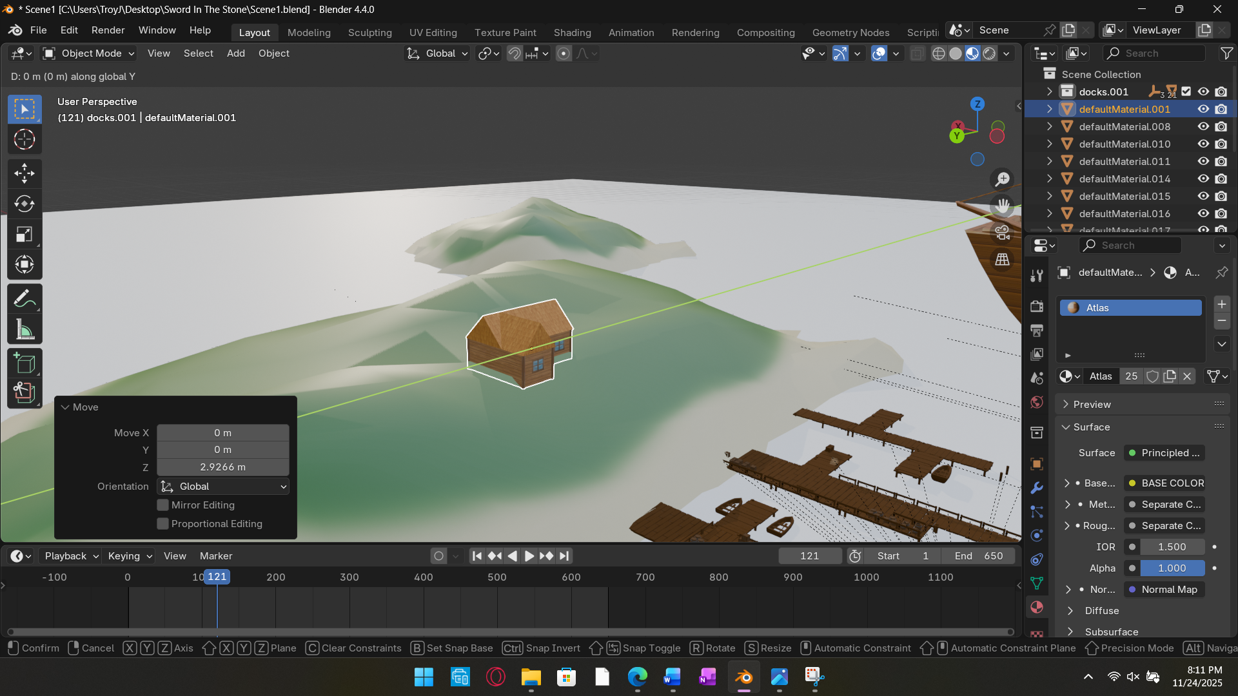Select the Scale tool
Screen dimensions: 1238x696
point(25,235)
